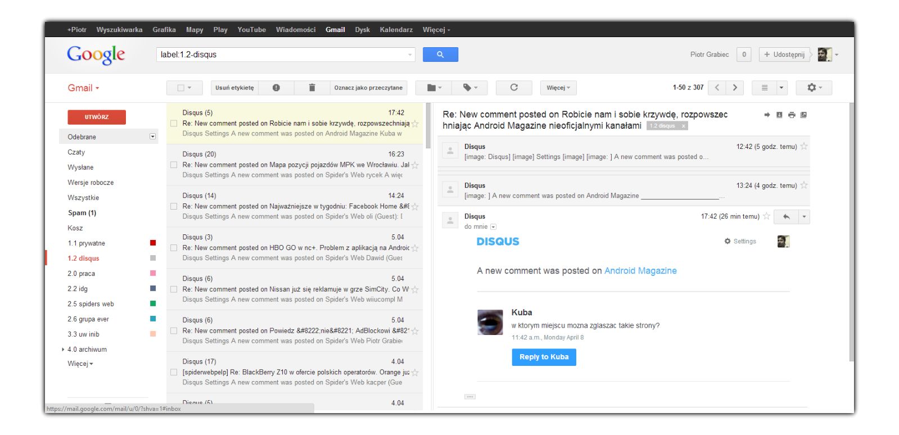Screen dimensions: 899x435
Task: Open the Labels tag icon menu
Action: tap(470, 88)
